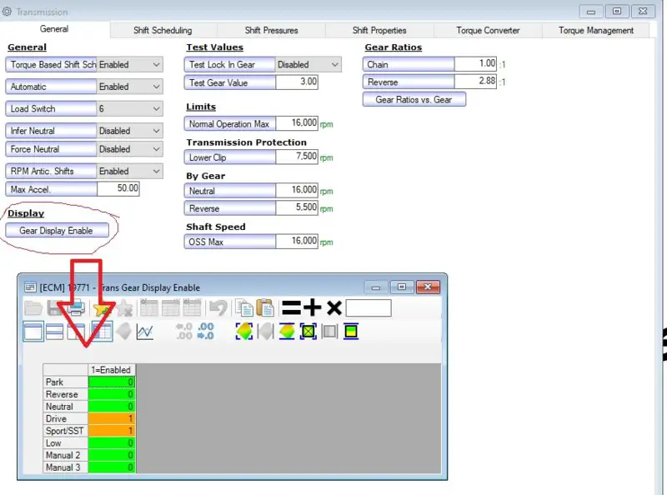Click the 1=Enabled column header
Image resolution: width=667 pixels, height=495 pixels.
112,370
